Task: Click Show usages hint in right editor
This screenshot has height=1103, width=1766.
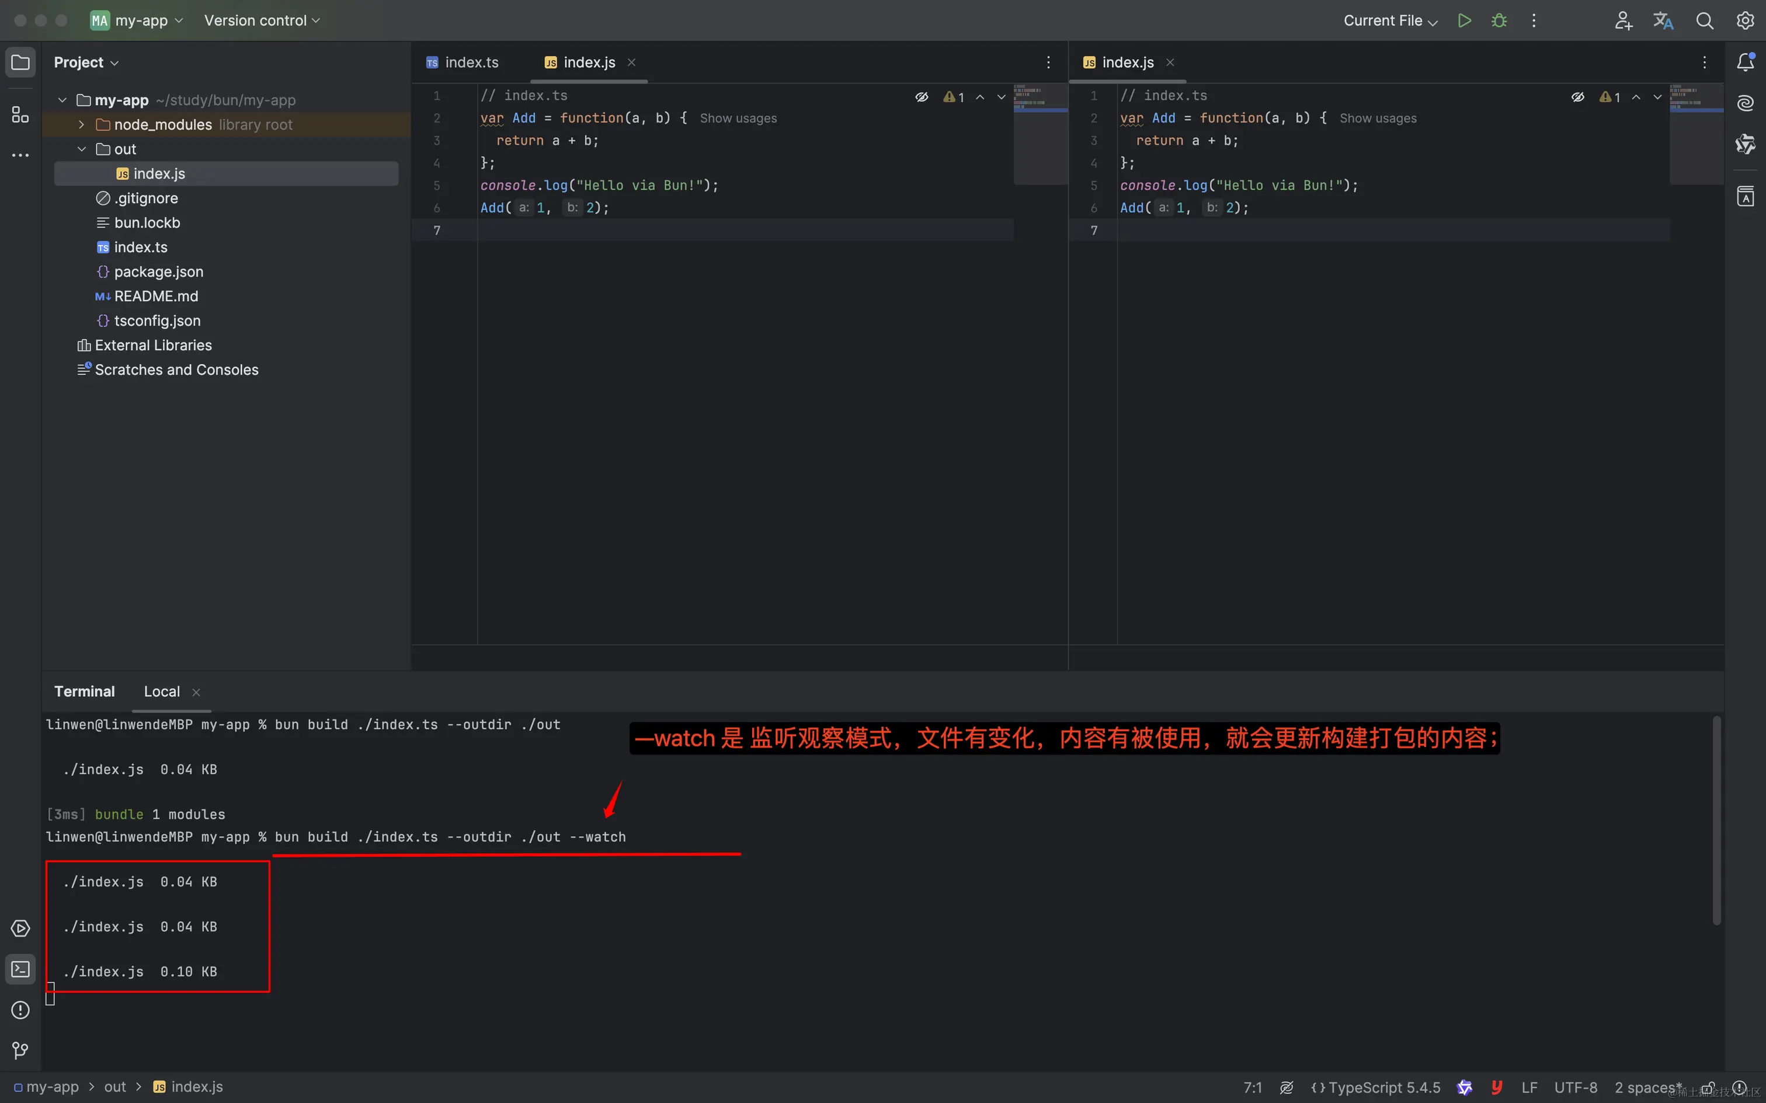Action: click(x=1378, y=118)
